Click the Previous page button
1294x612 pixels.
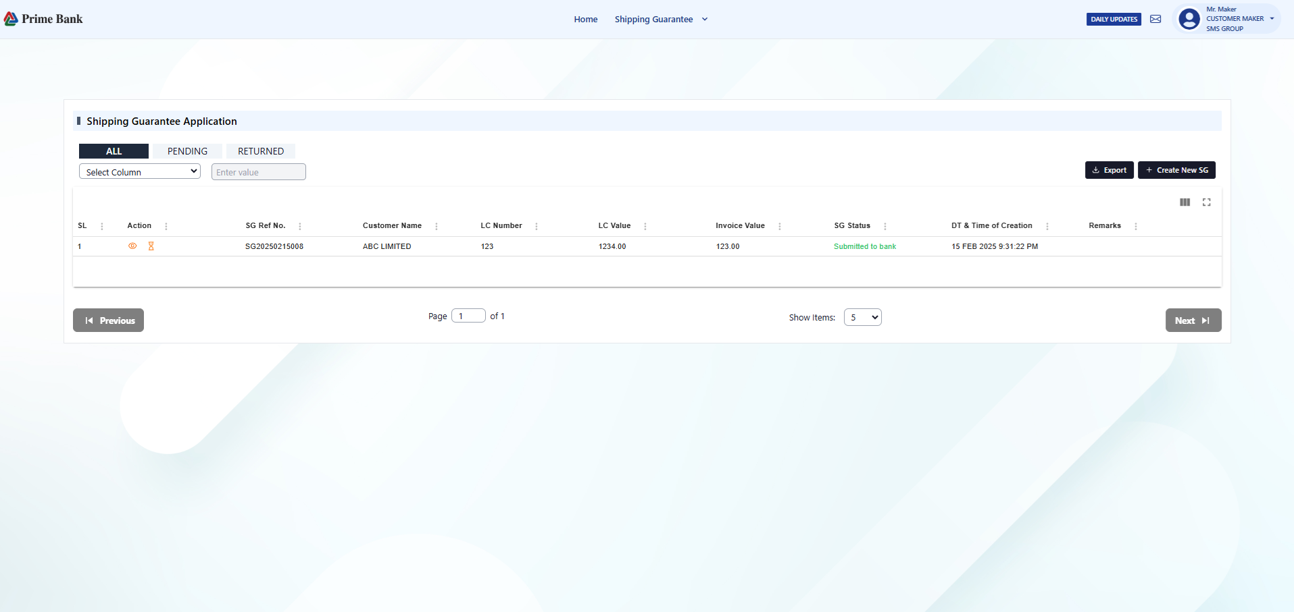pos(108,321)
